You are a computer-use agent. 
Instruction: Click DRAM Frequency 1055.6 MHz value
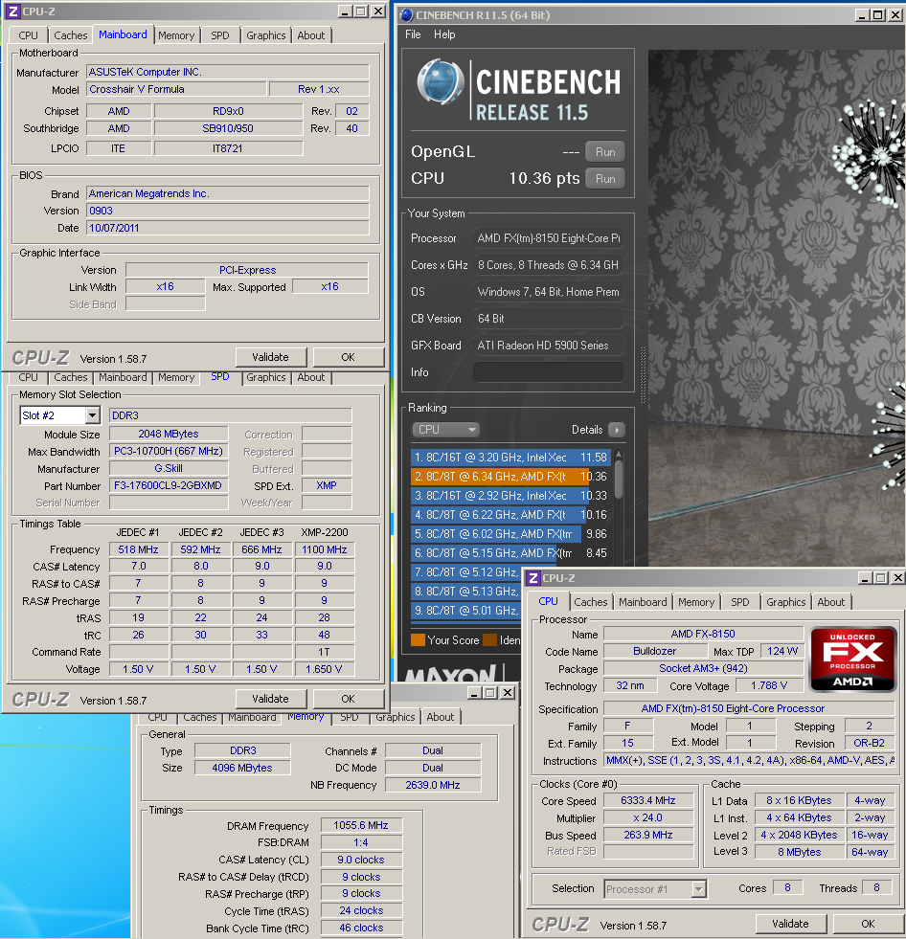pyautogui.click(x=361, y=825)
